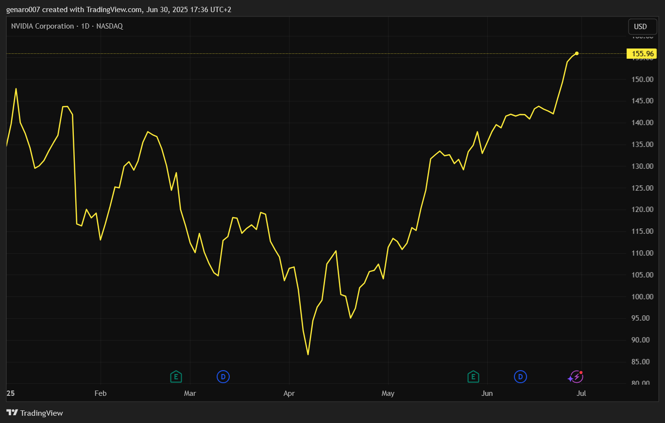
Task: Click the 120.00 price axis label
Action: pyautogui.click(x=643, y=210)
